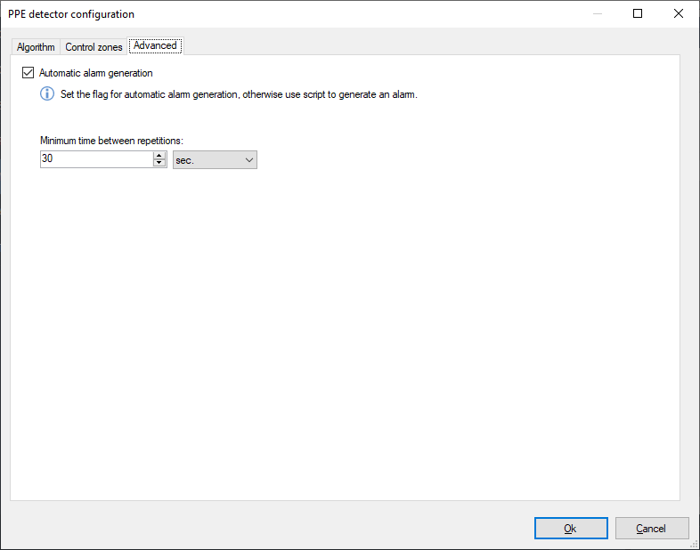Switch to the Algorithm tab
The height and width of the screenshot is (550, 700).
tap(36, 47)
